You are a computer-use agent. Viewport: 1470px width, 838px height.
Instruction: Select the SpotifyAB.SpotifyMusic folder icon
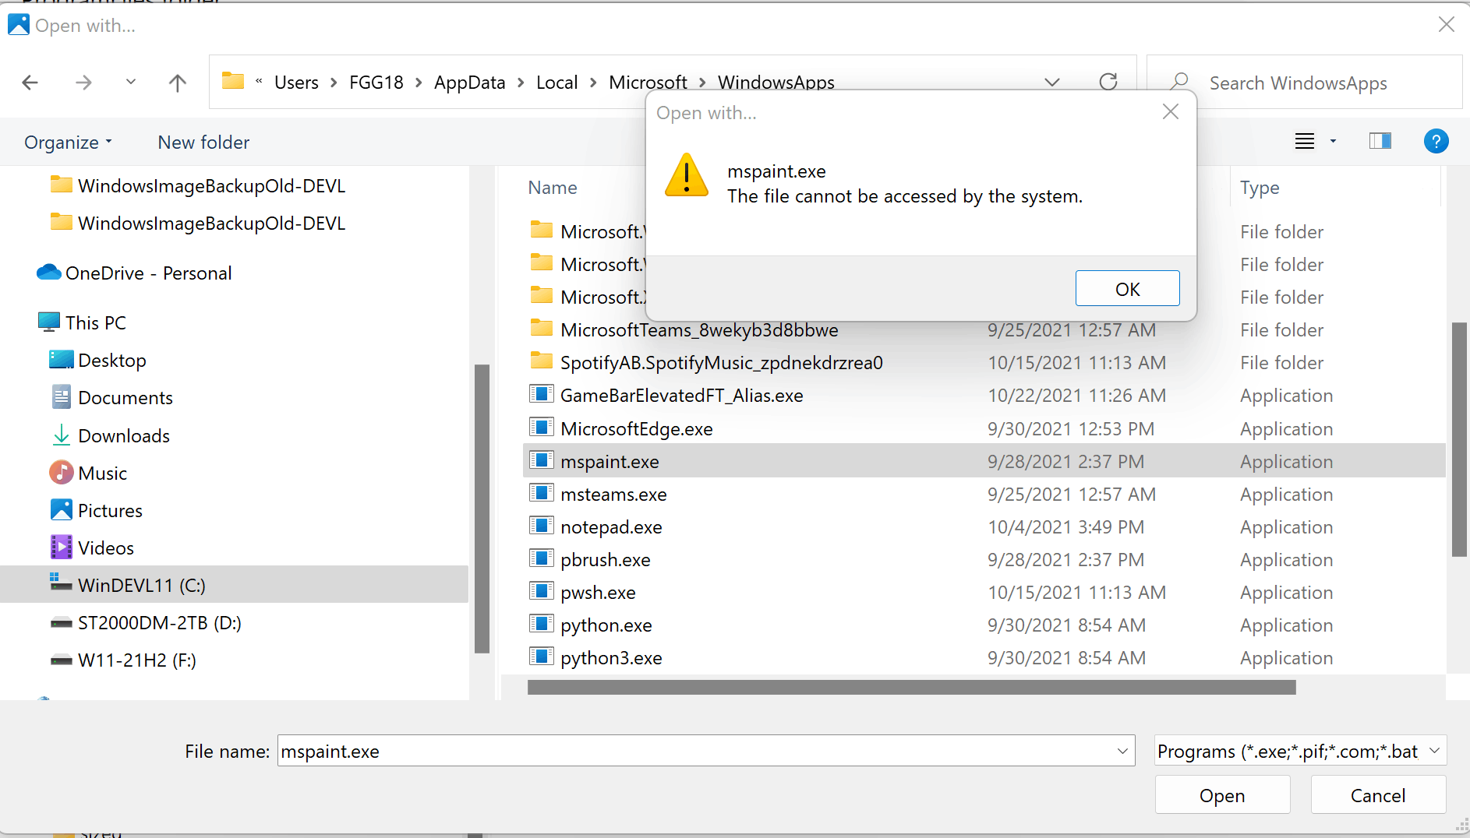tap(541, 361)
